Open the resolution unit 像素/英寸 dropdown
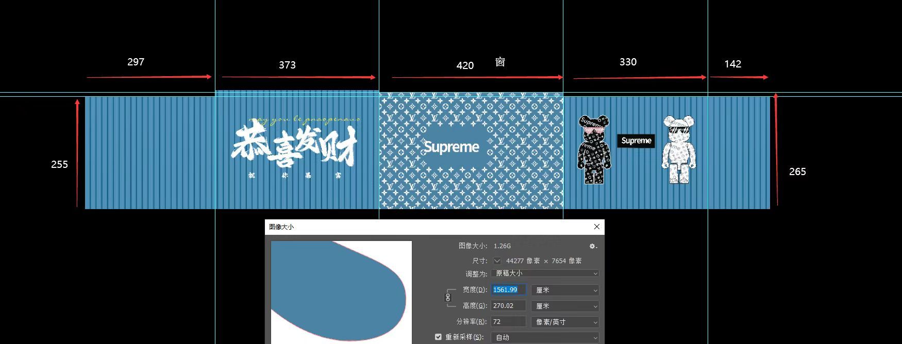 (x=565, y=322)
